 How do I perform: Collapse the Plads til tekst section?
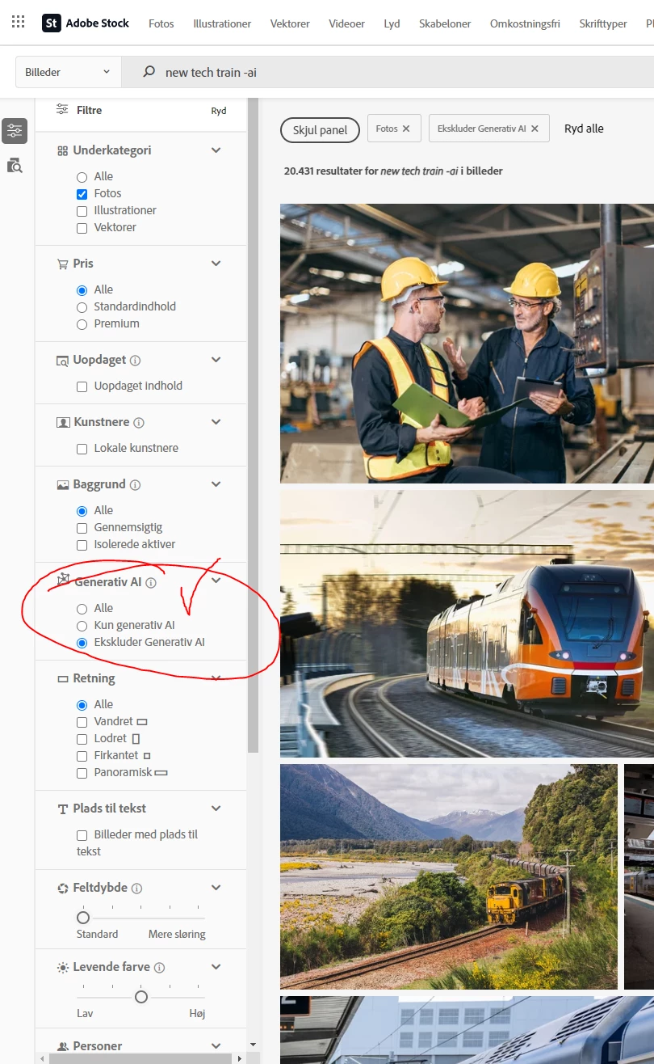click(x=216, y=809)
